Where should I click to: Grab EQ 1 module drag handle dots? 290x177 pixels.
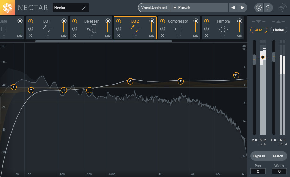(47, 36)
